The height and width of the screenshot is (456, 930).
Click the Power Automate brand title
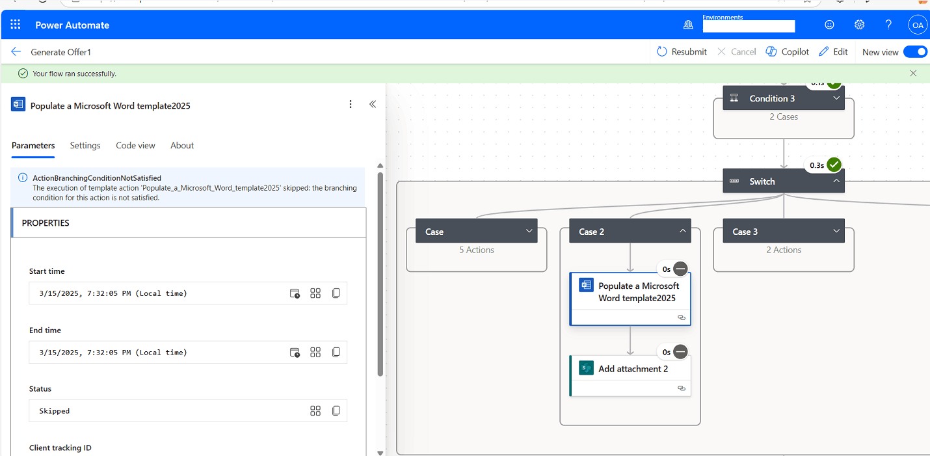point(72,25)
